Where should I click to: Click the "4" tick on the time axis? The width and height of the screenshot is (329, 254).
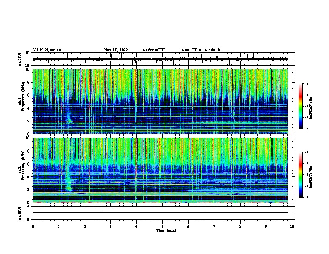click(137, 227)
